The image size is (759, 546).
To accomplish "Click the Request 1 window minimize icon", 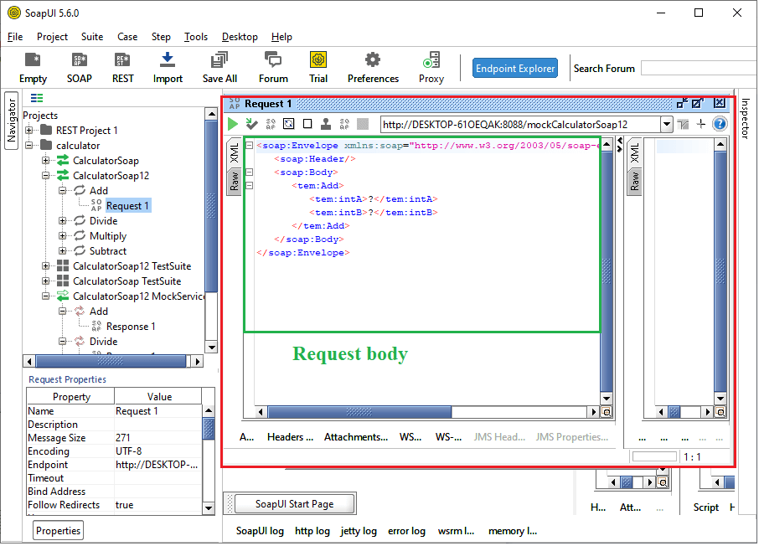I will coord(682,103).
